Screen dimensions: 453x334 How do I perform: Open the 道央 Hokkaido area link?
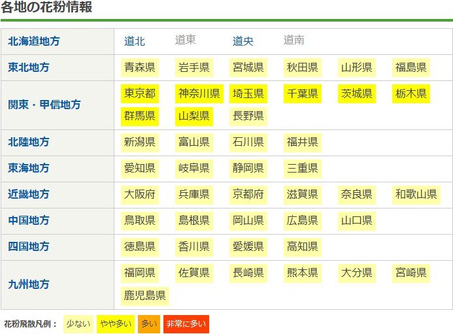click(243, 41)
